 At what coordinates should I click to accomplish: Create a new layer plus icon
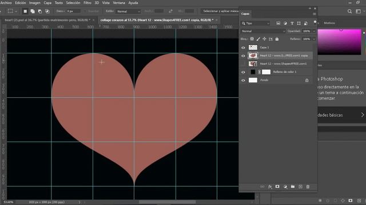[300, 187]
